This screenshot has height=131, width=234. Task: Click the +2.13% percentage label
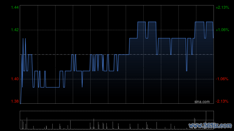pos(222,7)
